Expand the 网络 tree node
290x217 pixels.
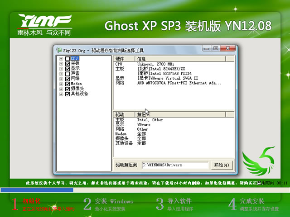pos(61,79)
